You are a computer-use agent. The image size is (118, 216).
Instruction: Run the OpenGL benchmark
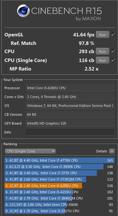point(103,35)
